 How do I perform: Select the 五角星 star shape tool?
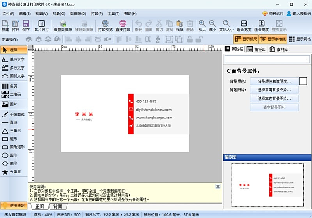click(x=13, y=172)
